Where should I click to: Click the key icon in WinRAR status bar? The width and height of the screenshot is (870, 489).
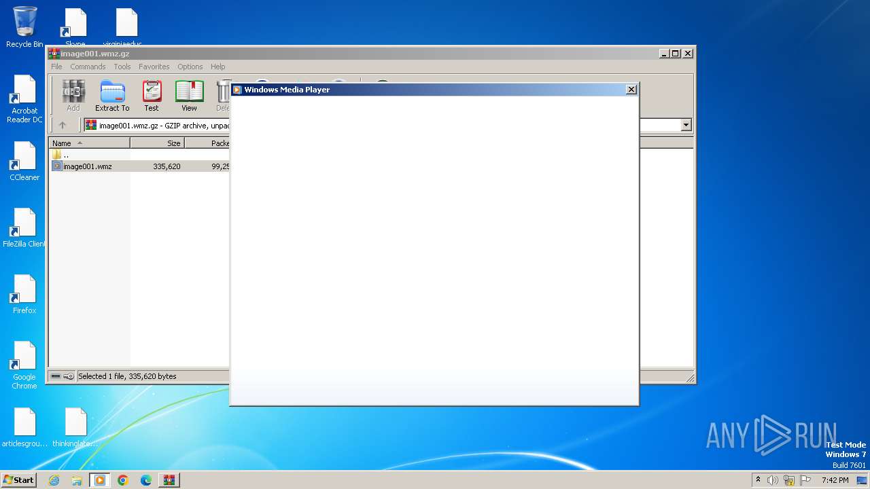pyautogui.click(x=69, y=376)
